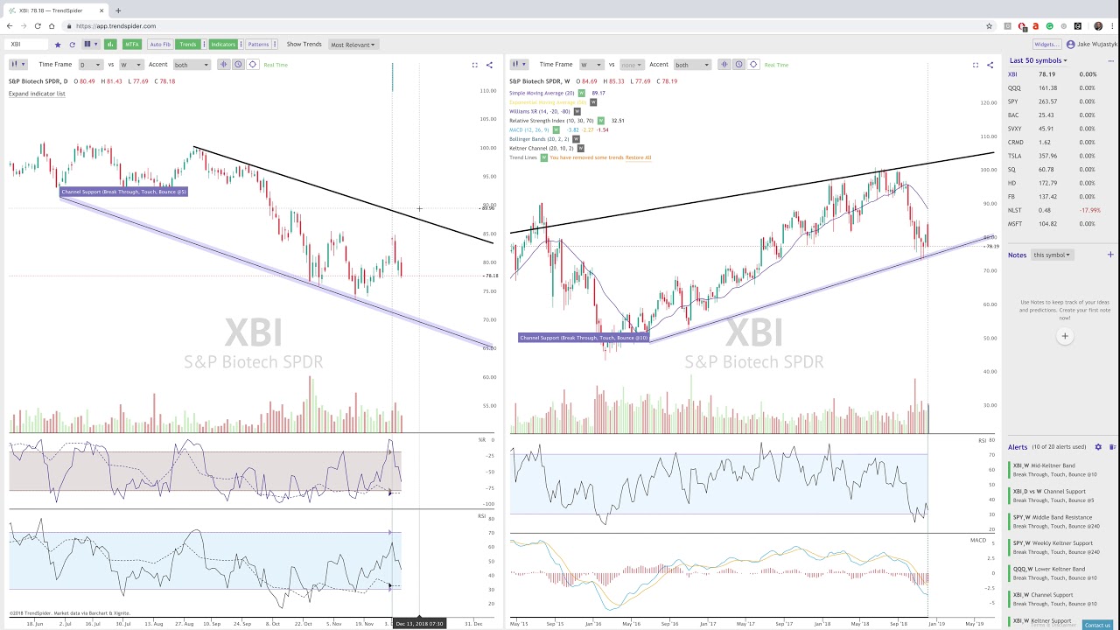Open the Widgets button
Image resolution: width=1120 pixels, height=630 pixels.
click(1047, 44)
